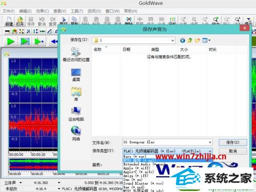Image resolution: width=256 pixels, height=192 pixels.
Task: Open the File (文件) menu
Action: pos(9,11)
